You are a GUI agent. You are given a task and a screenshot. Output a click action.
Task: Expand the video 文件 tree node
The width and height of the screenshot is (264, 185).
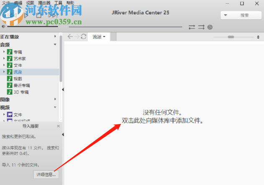[x=4, y=114]
